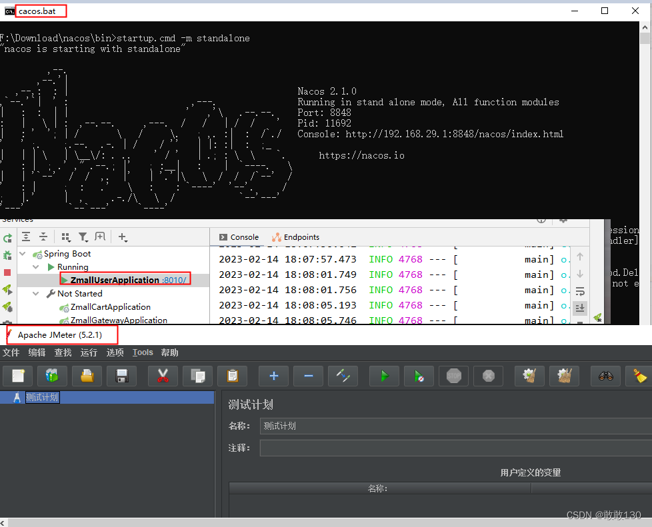Click the JMeter Copy icon

click(x=198, y=376)
